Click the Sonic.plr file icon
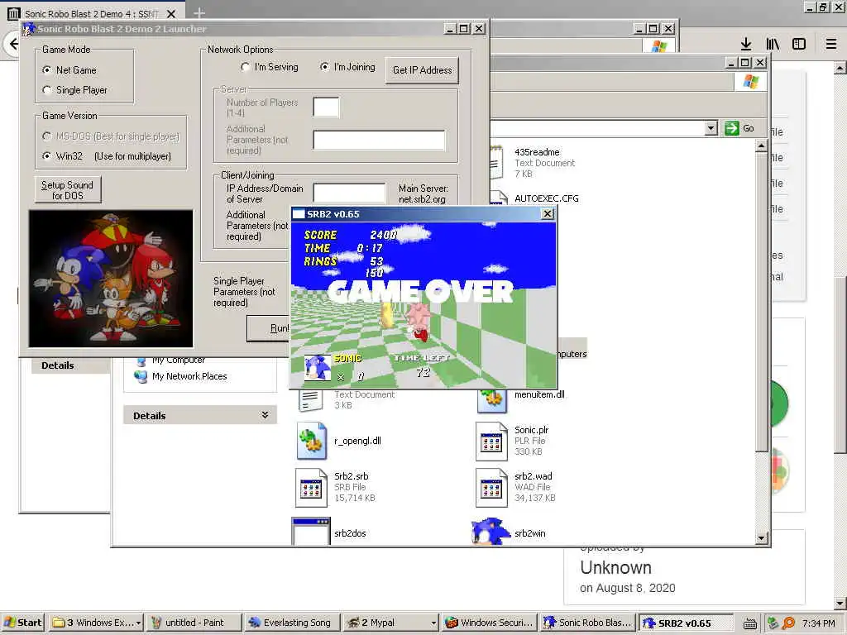The width and height of the screenshot is (847, 635). coord(491,442)
